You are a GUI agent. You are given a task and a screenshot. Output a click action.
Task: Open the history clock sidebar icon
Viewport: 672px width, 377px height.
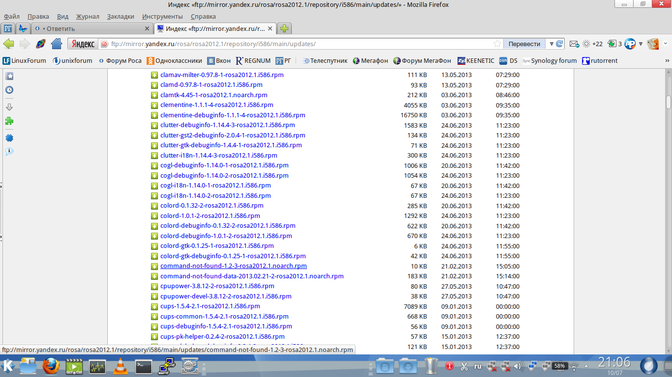[9, 90]
